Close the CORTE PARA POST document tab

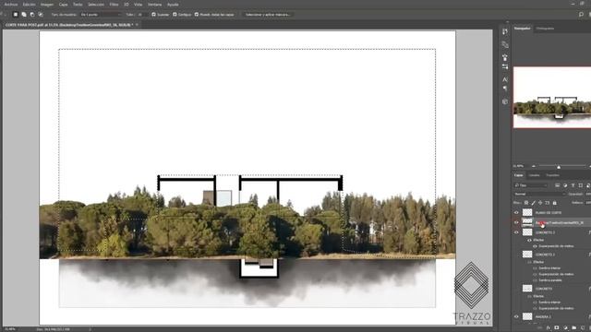[x=137, y=25]
